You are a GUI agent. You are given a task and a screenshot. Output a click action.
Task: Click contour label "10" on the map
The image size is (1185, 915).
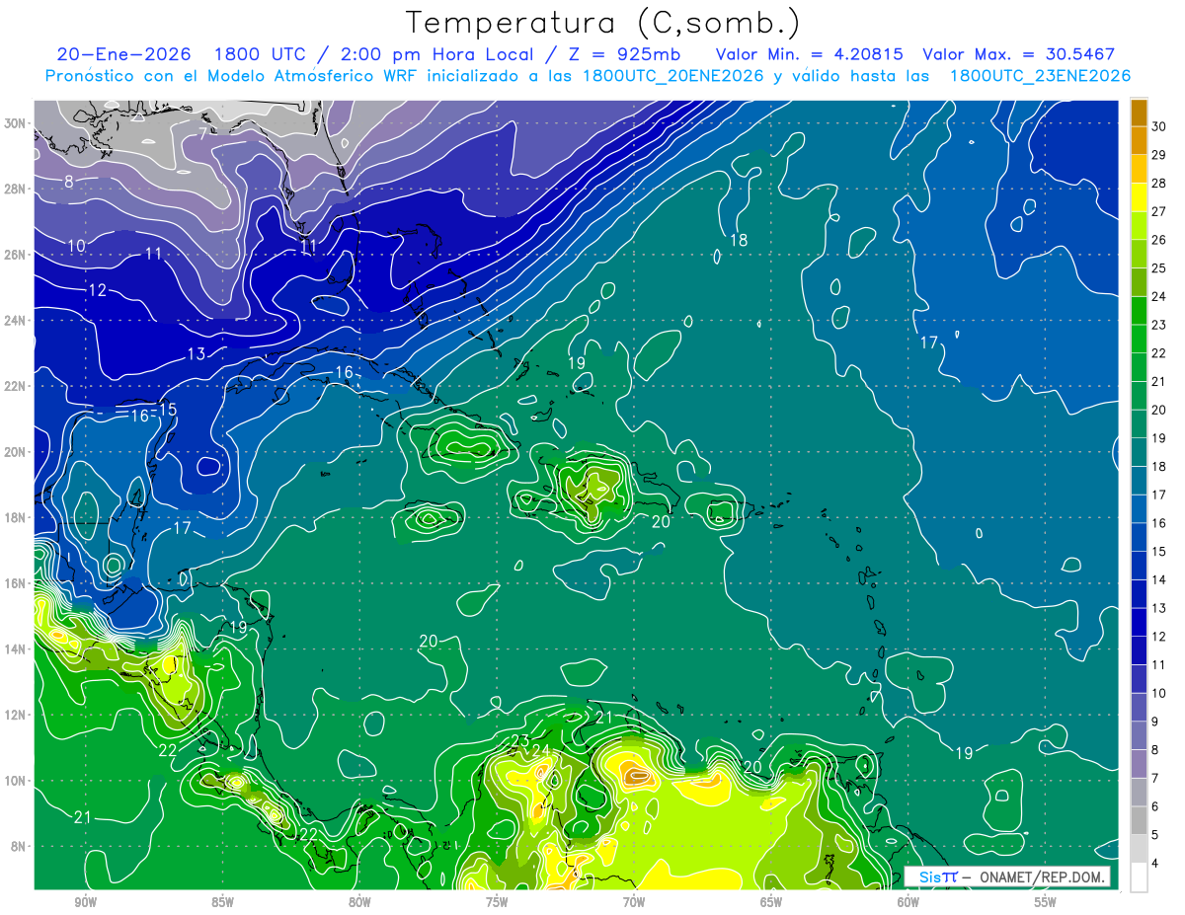[77, 246]
